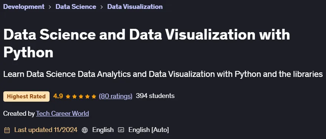Click the second breadcrumb chevron separator
Screen dimensions: 326x139
coord(102,7)
